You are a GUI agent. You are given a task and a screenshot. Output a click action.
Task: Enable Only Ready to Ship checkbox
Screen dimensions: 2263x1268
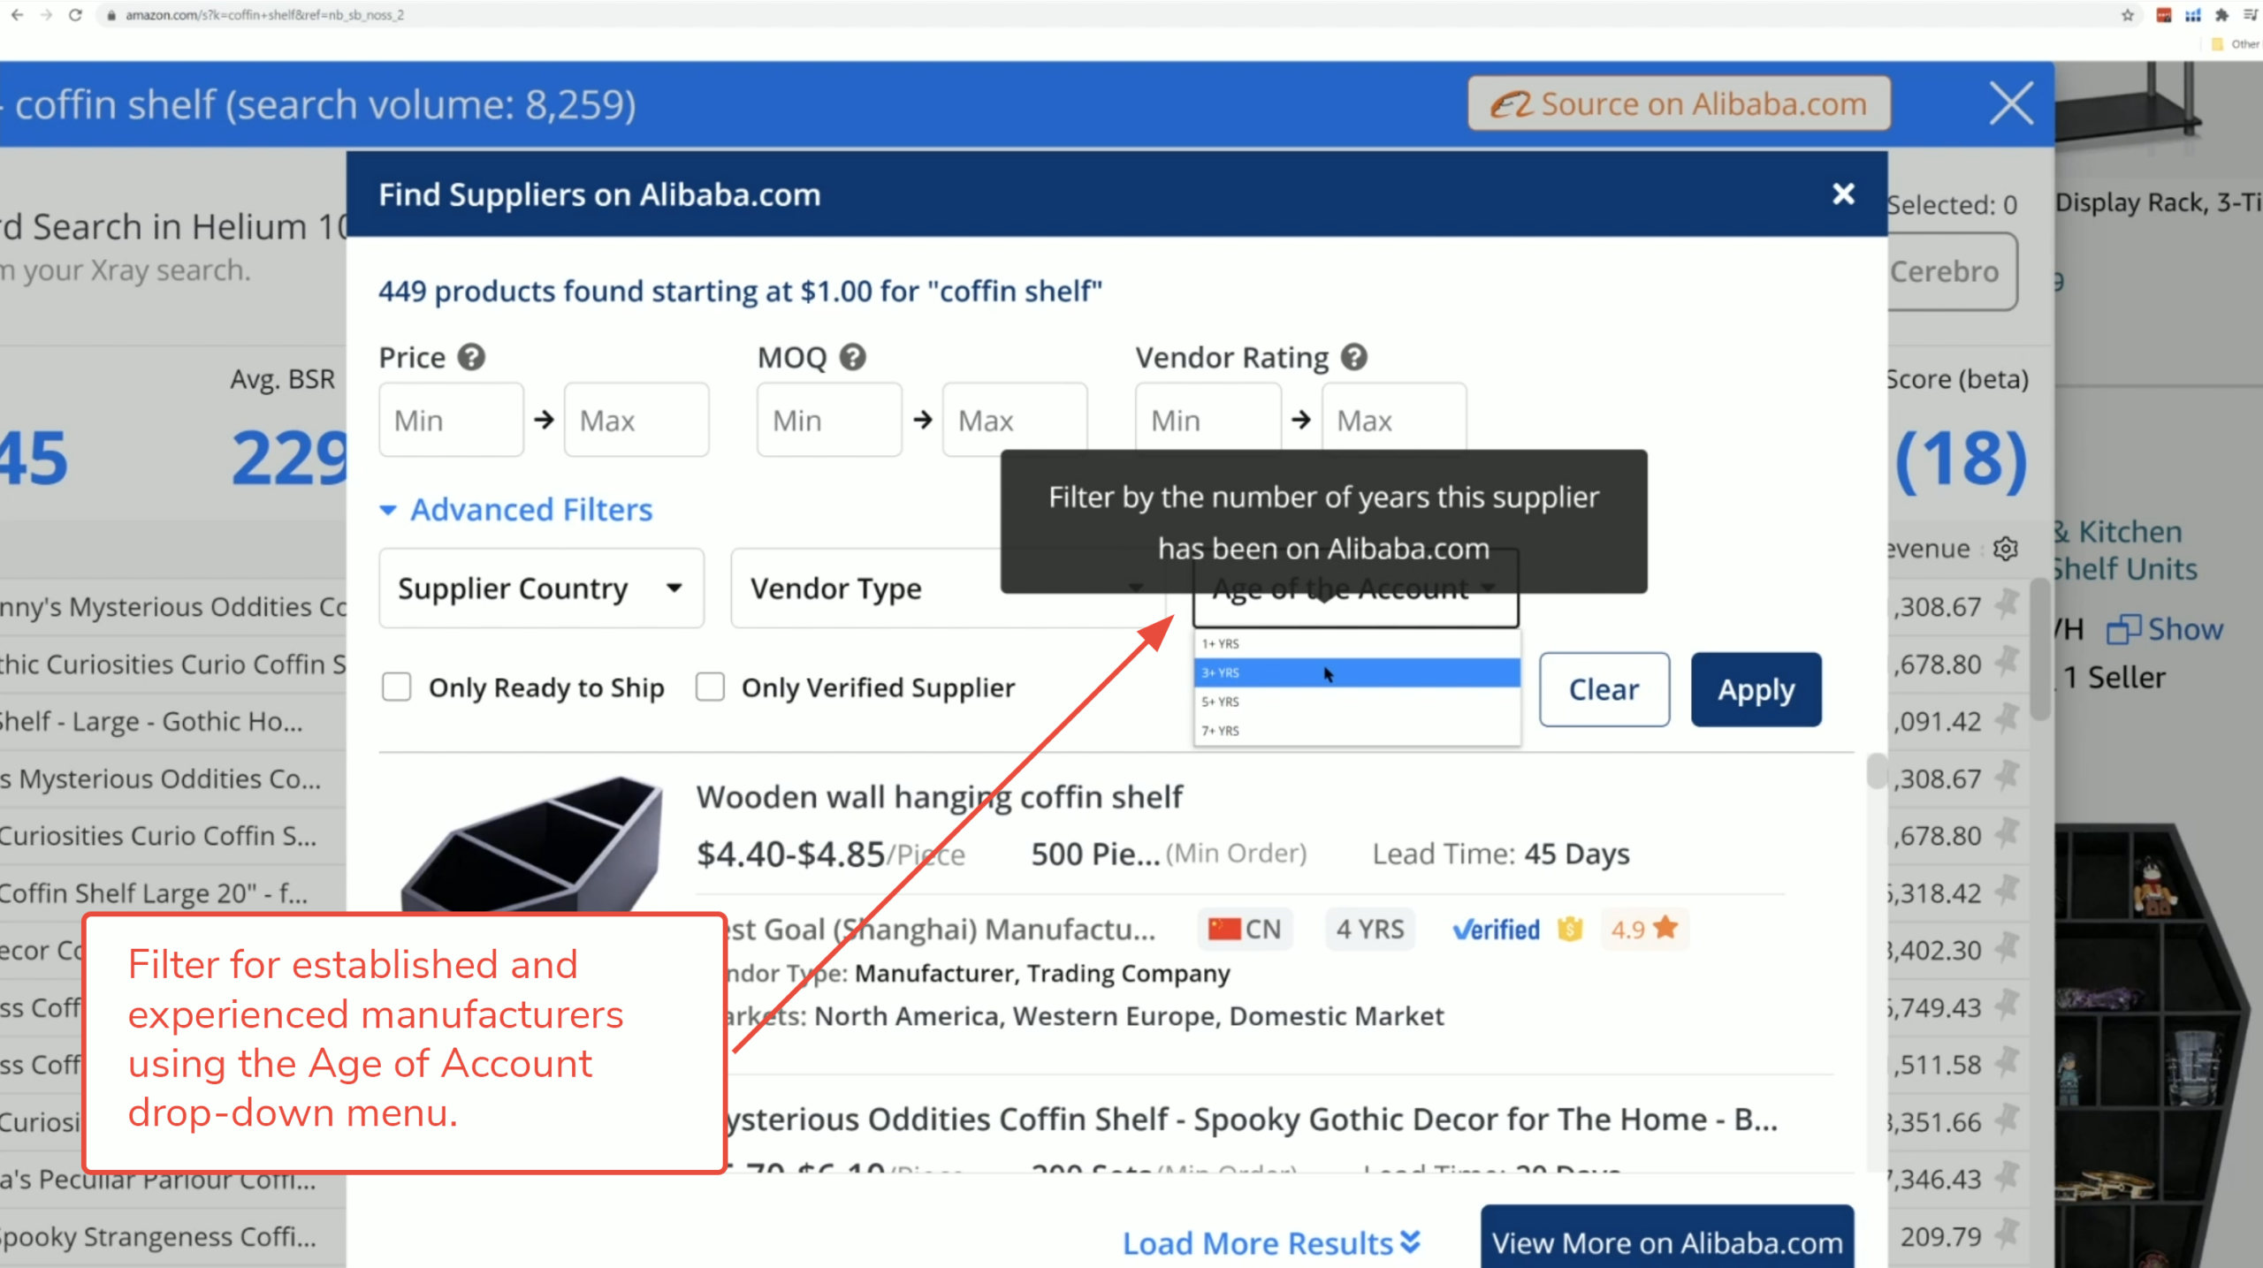tap(396, 687)
